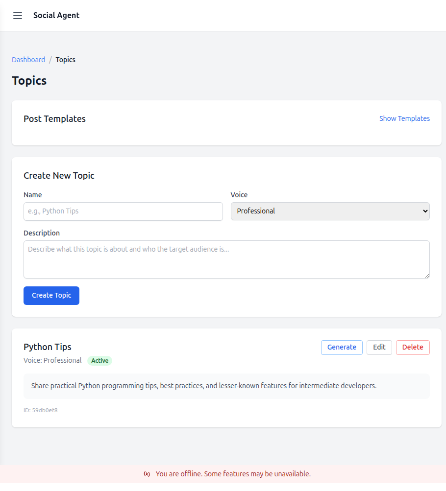Click inside the Description textarea
The width and height of the screenshot is (446, 491).
pyautogui.click(x=226, y=259)
